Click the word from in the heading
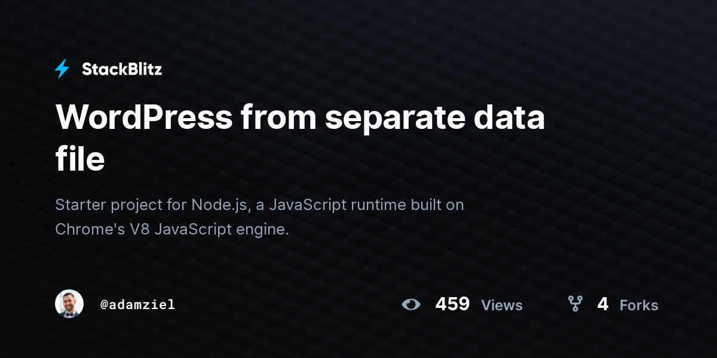The image size is (717, 358). (x=279, y=118)
